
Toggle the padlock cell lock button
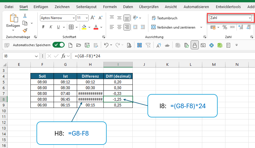[x=195, y=45]
